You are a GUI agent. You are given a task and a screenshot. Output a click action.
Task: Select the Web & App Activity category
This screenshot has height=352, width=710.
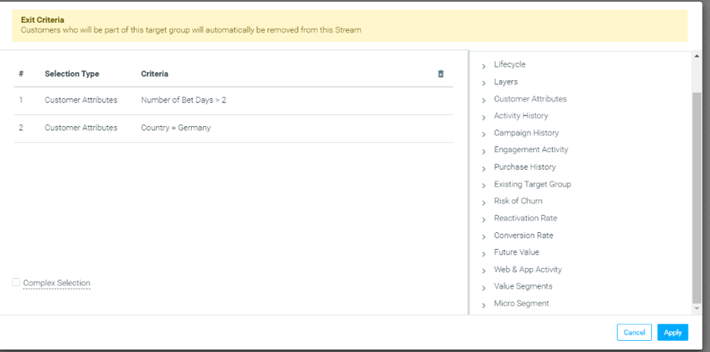click(528, 270)
